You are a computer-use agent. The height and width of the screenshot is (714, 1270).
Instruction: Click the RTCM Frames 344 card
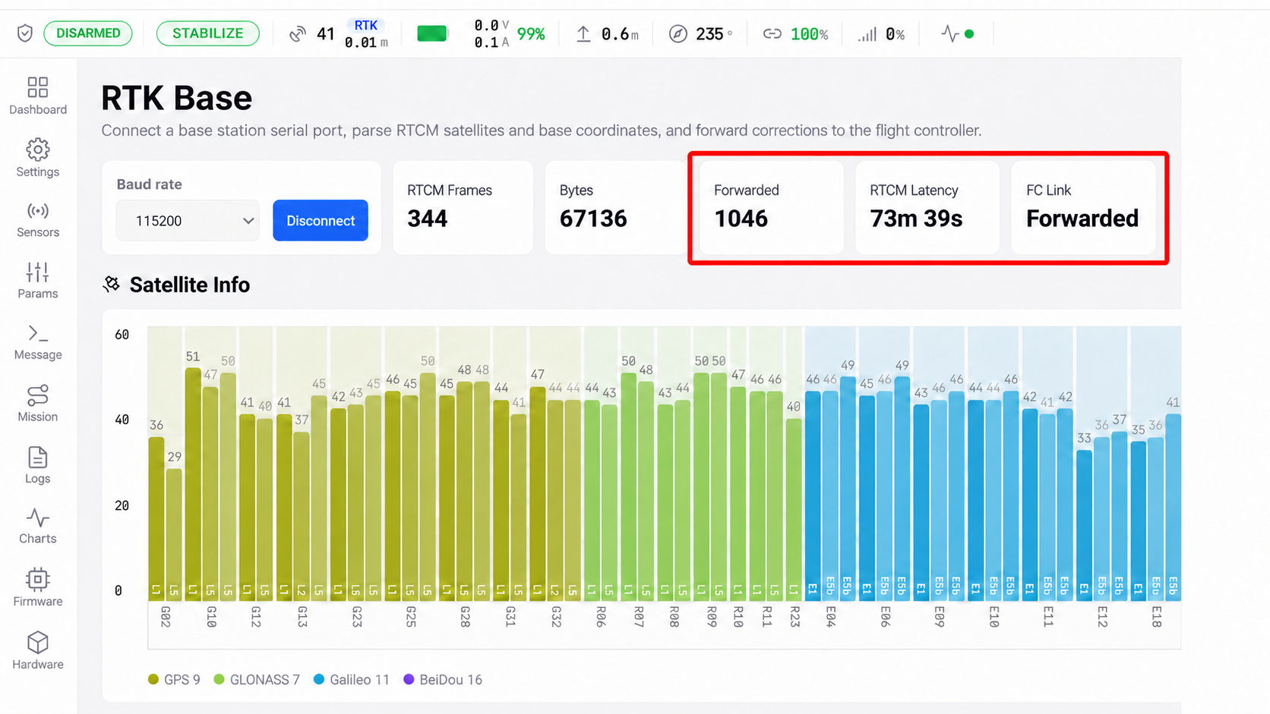[463, 207]
